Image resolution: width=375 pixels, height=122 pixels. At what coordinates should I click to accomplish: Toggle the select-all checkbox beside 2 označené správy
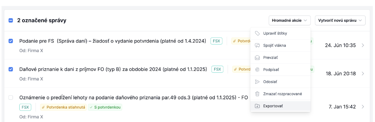click(11, 20)
